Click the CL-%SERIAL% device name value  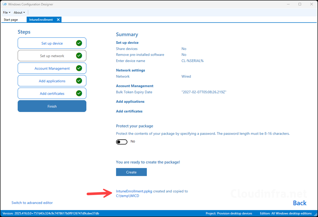click(193, 61)
